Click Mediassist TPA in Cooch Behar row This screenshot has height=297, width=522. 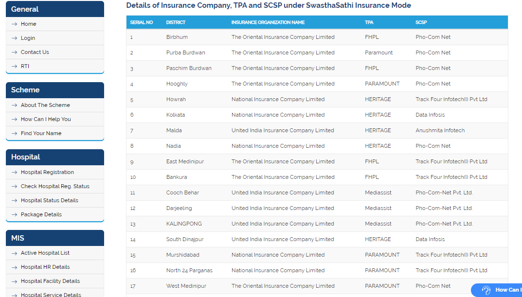pos(378,192)
